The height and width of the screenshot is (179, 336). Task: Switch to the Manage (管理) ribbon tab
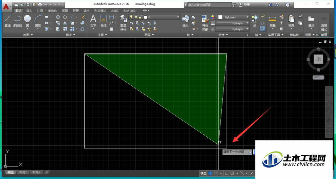click(76, 11)
